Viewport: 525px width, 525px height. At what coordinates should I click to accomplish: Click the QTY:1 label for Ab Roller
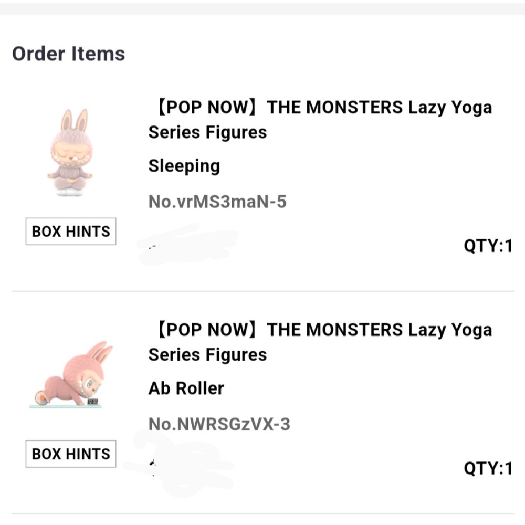(488, 468)
